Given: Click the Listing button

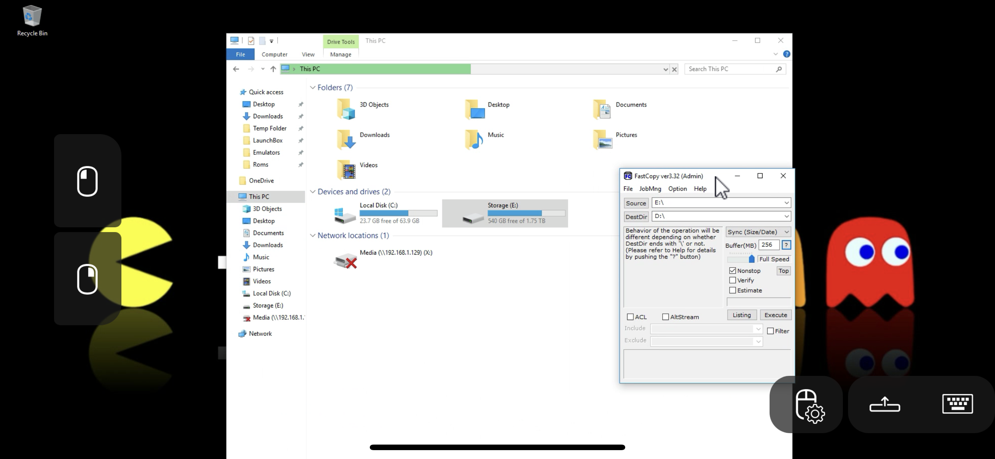Looking at the screenshot, I should click(741, 315).
